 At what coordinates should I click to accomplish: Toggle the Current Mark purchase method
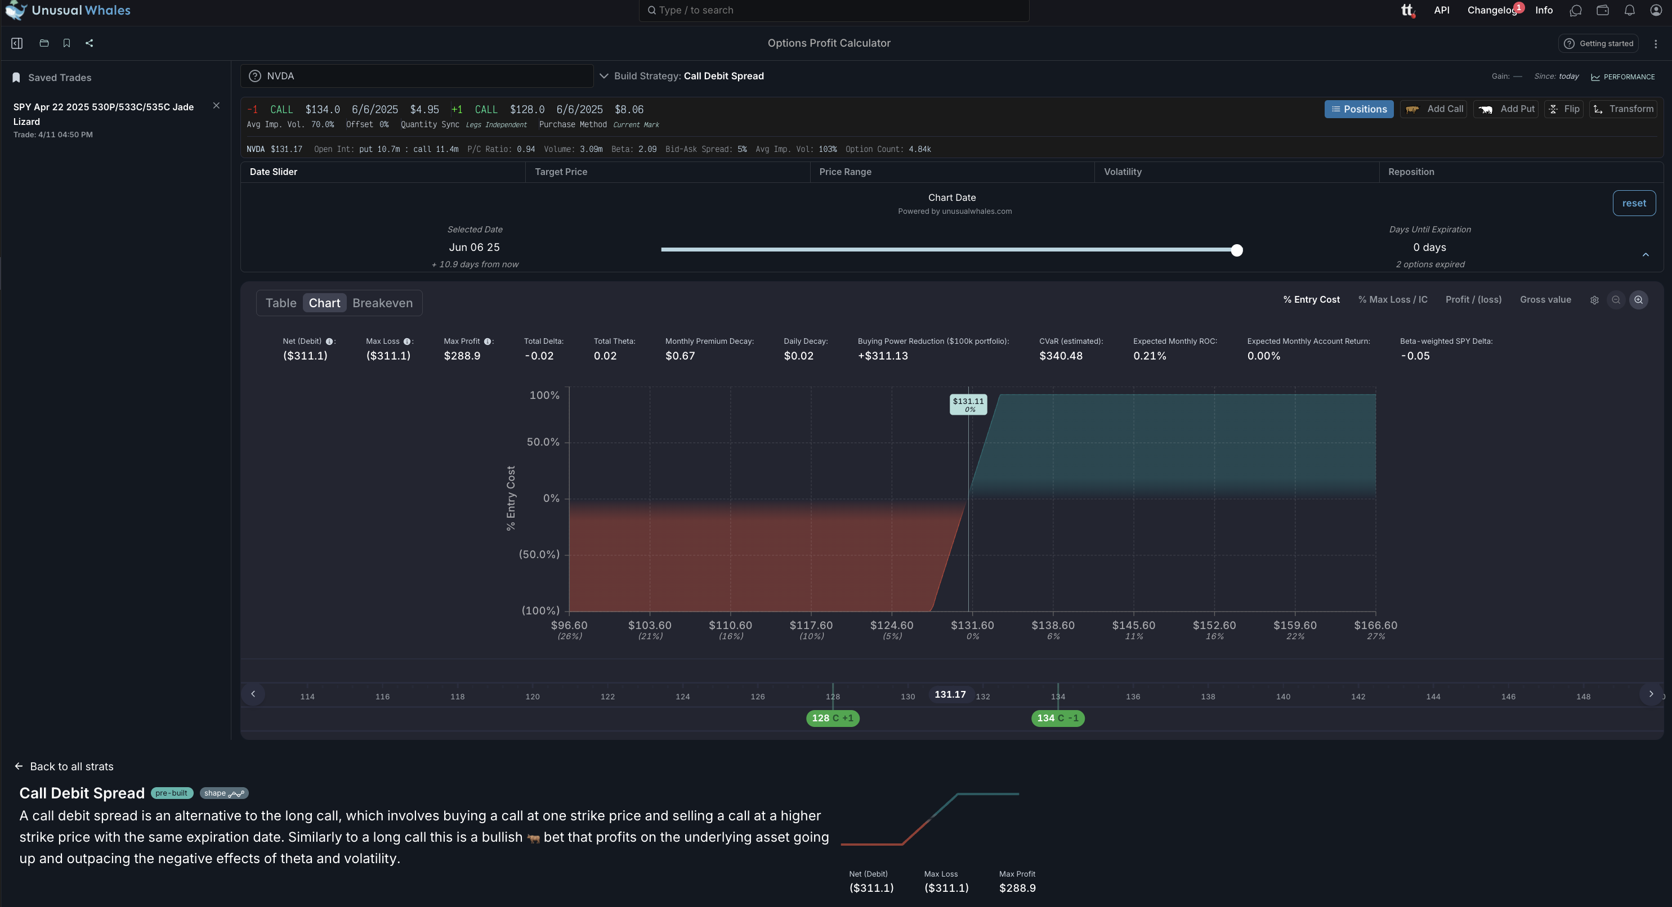[636, 125]
